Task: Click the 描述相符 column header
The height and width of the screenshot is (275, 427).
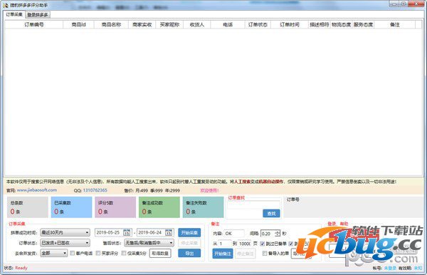Action: [319, 24]
